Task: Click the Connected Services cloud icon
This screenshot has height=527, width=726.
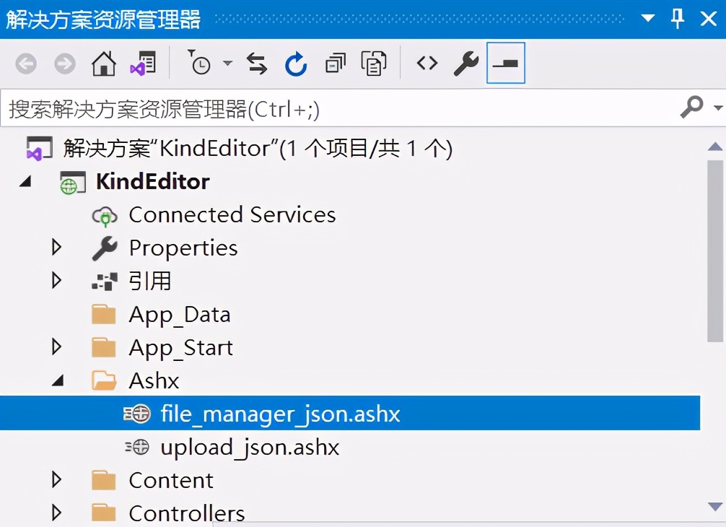Action: coord(105,216)
